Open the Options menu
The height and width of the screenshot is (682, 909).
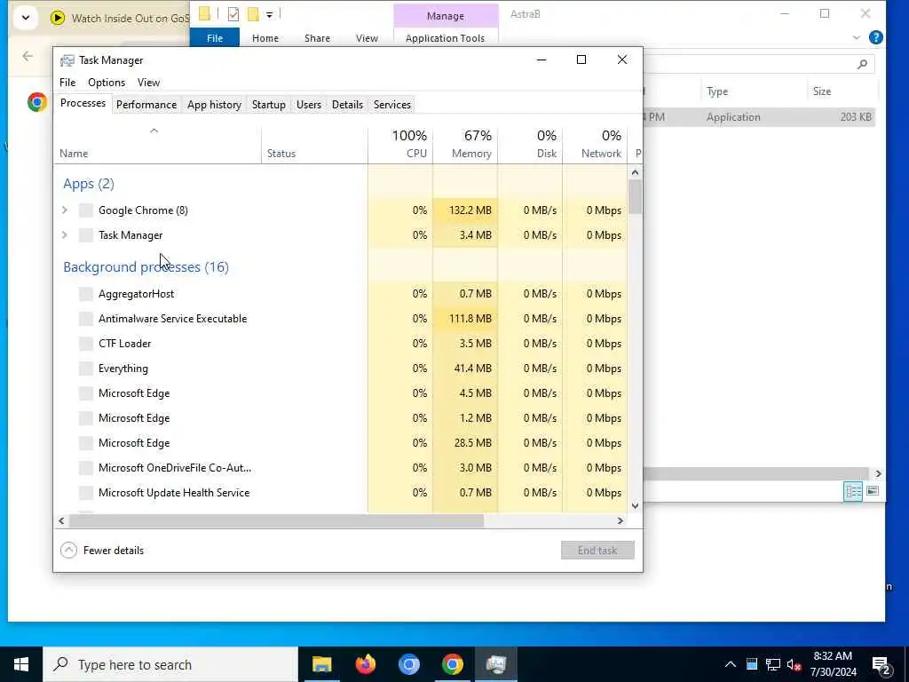(107, 83)
